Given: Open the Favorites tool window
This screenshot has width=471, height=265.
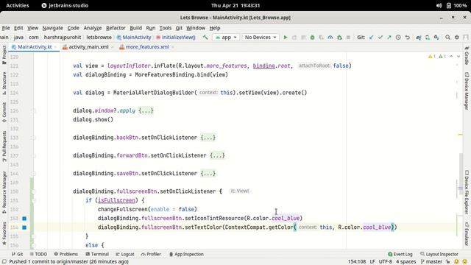Looking at the screenshot, I should pos(4,234).
